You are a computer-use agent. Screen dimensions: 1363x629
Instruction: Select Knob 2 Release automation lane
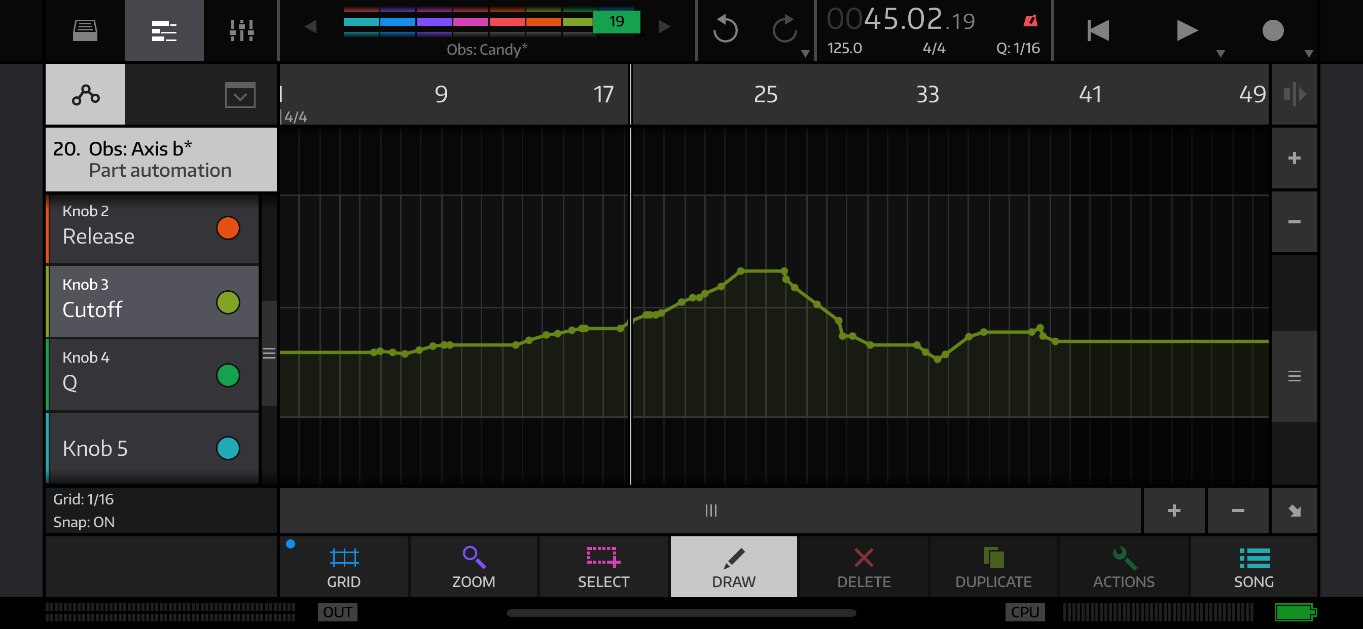tap(154, 228)
